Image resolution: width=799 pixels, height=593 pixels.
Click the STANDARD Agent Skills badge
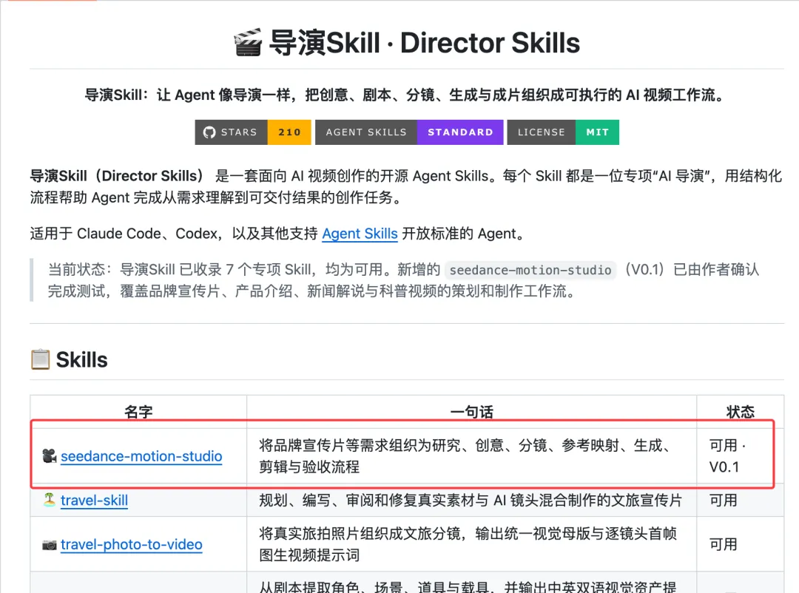(x=460, y=132)
